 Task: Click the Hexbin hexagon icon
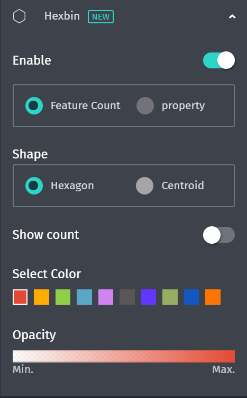pos(19,16)
